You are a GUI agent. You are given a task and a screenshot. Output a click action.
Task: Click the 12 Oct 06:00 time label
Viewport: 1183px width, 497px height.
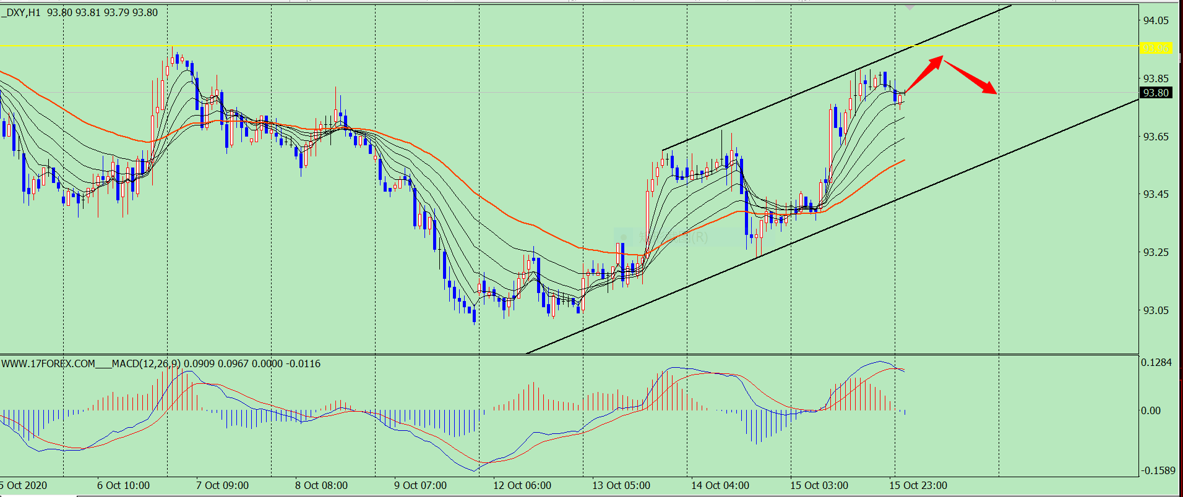click(522, 485)
